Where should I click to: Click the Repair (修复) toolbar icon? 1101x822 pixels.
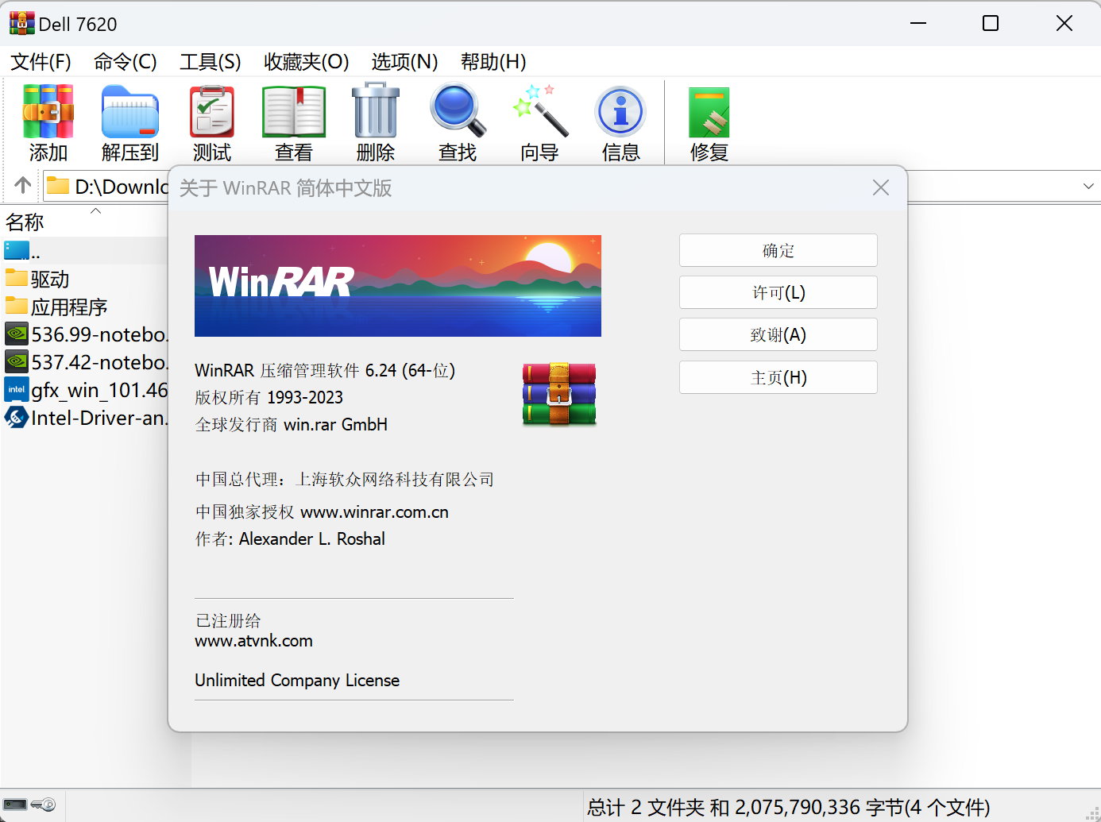[709, 112]
